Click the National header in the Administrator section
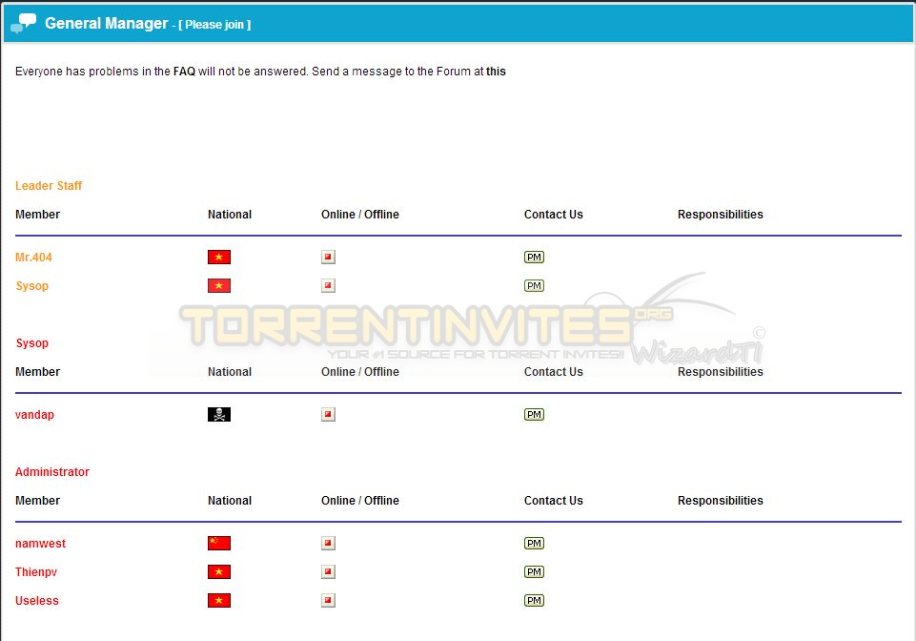The width and height of the screenshot is (916, 641). (230, 501)
